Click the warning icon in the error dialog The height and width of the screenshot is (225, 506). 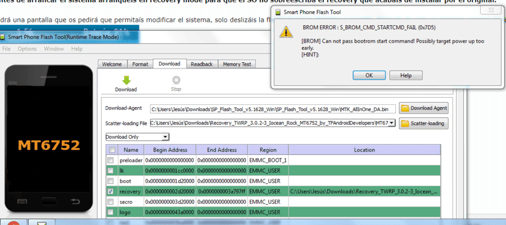[x=286, y=31]
